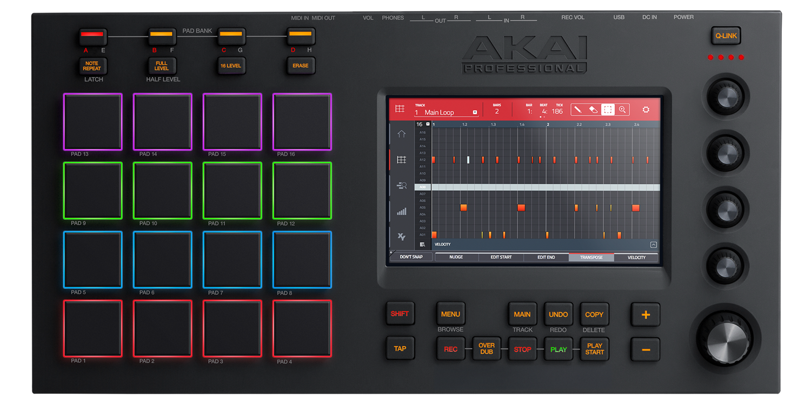Open the level bars sidebar icon

point(401,211)
